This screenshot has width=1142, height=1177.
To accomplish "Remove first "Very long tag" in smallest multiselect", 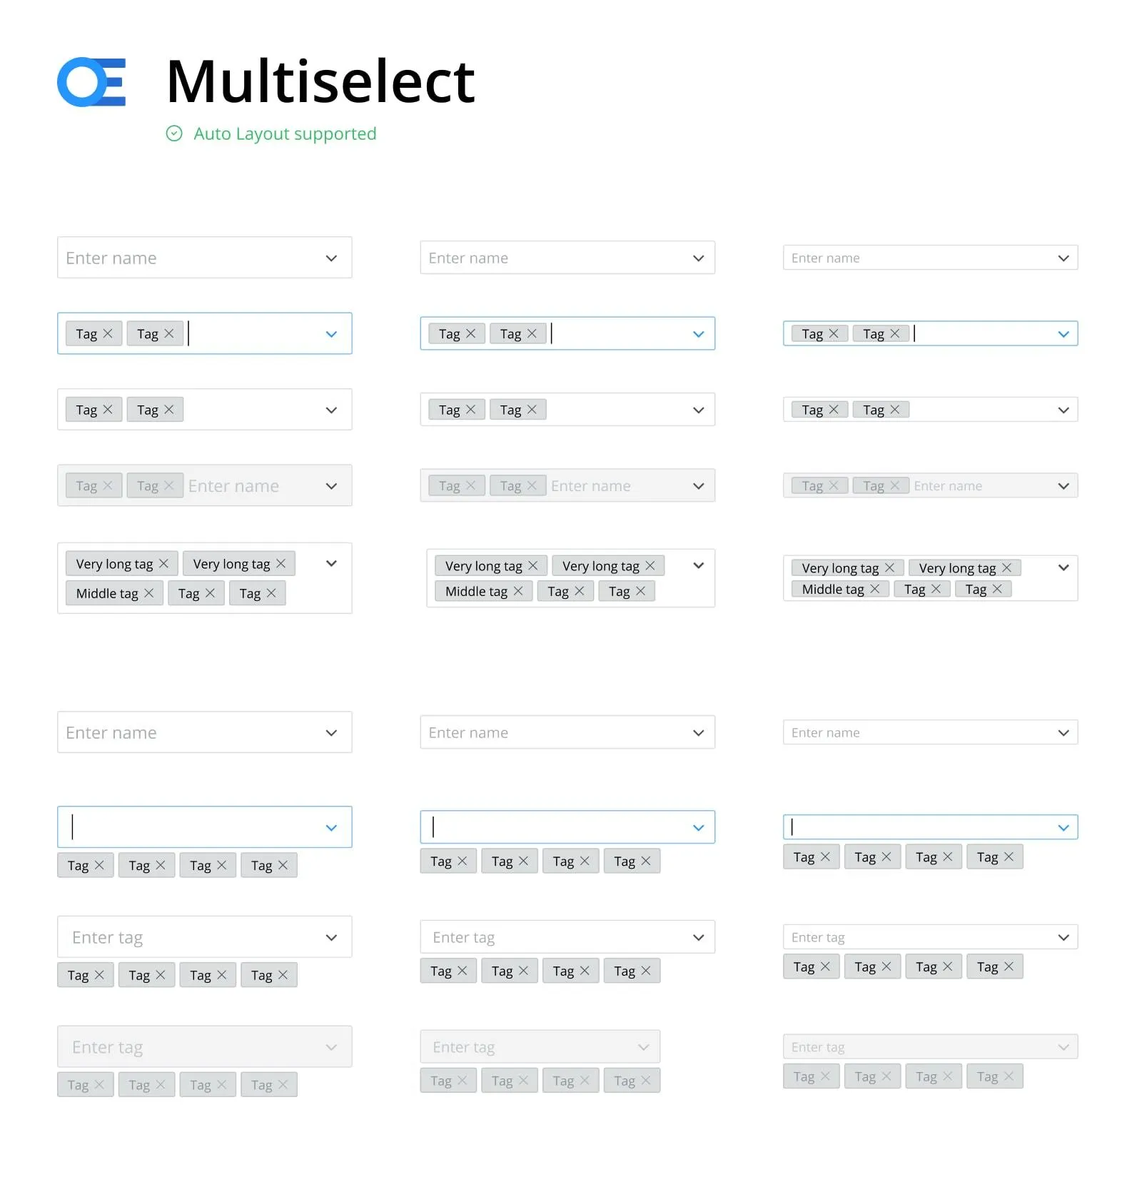I will pyautogui.click(x=889, y=567).
